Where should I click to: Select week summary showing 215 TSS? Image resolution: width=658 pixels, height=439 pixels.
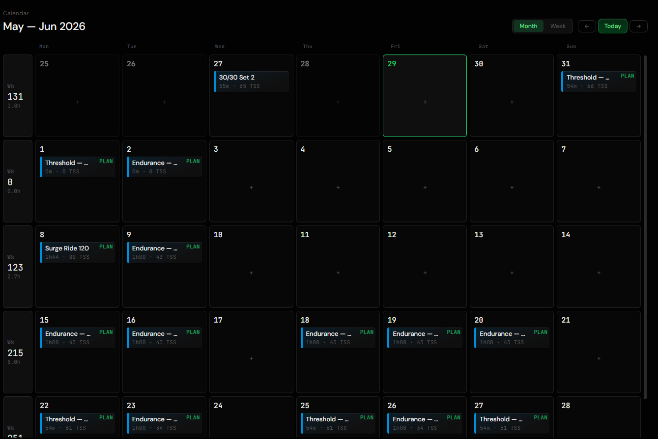tap(18, 352)
